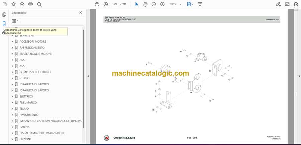Image resolution: width=301 pixels, height=145 pixels.
Task: Click the star icon in the toolbar
Action: pos(13,4)
